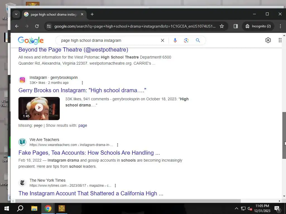Open File Explorer from taskbar
This screenshot has width=286, height=214.
tap(34, 208)
